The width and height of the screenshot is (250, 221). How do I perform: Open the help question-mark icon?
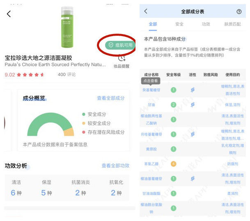(x=239, y=11)
